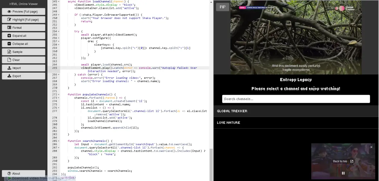Viewport: 379px width, 181px height.
Task: Collapse populateChannels function at line 272
Action: point(59,94)
